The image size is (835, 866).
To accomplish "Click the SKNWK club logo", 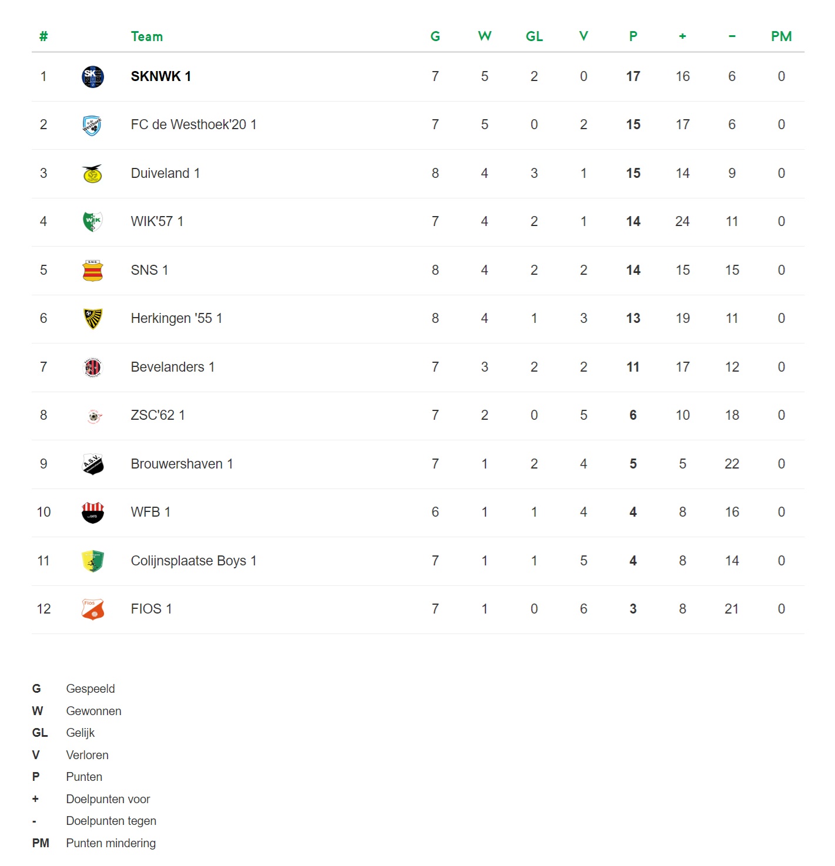I will [93, 76].
